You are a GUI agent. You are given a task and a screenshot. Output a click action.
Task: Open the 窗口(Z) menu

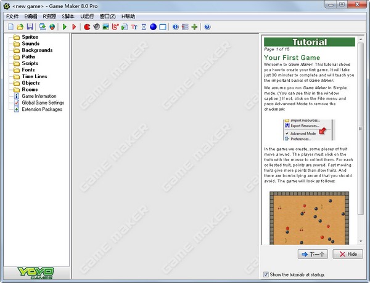pos(107,16)
